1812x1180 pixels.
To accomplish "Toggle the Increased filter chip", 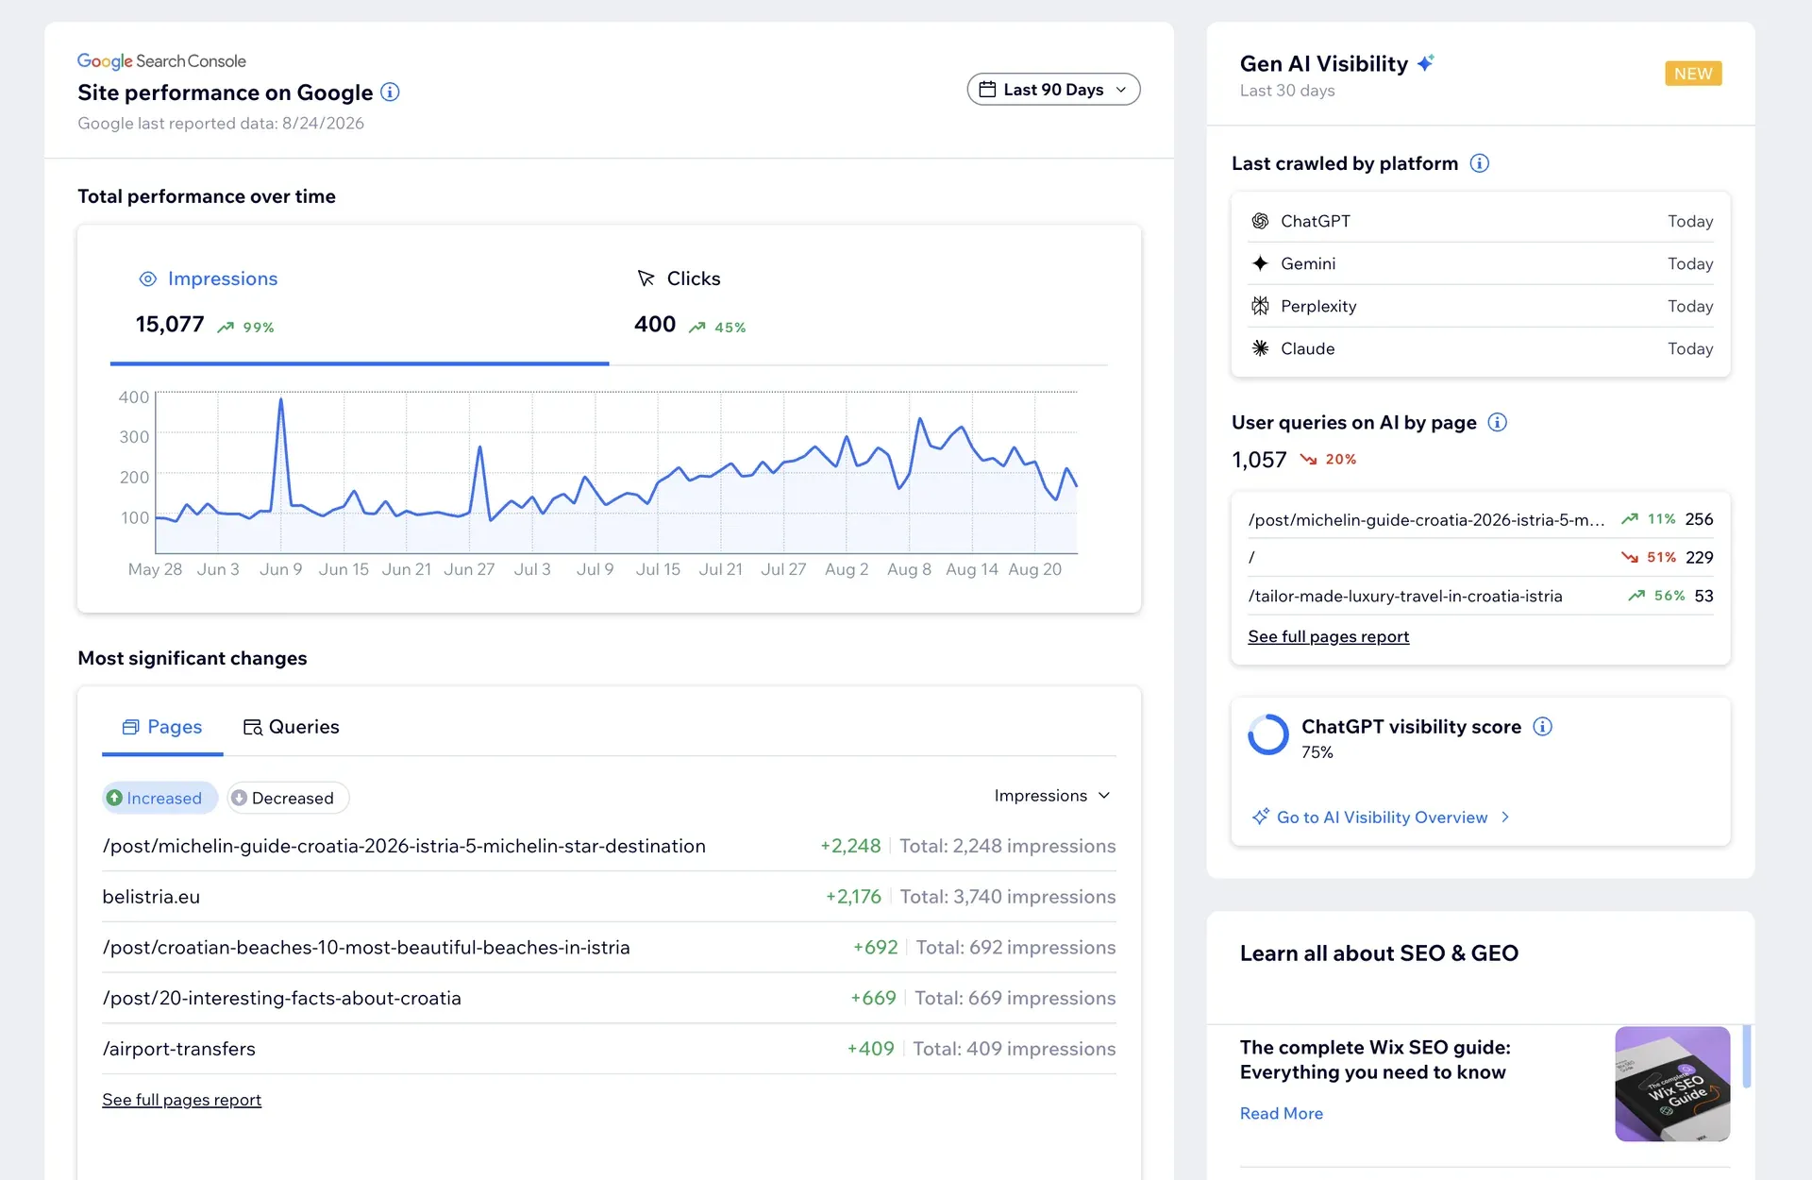I will [159, 798].
